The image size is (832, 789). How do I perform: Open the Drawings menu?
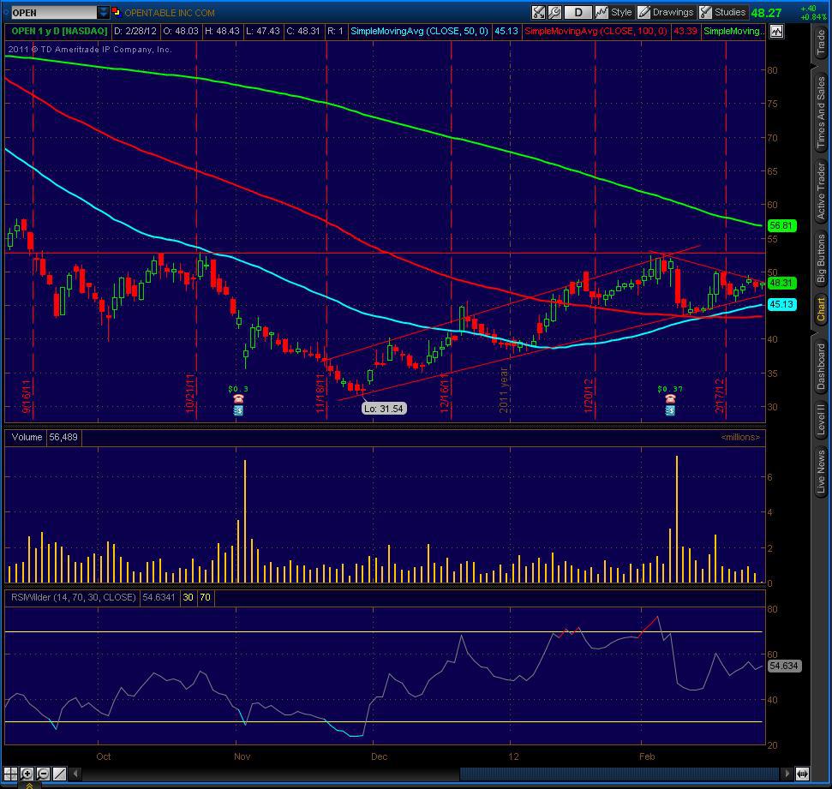[666, 12]
